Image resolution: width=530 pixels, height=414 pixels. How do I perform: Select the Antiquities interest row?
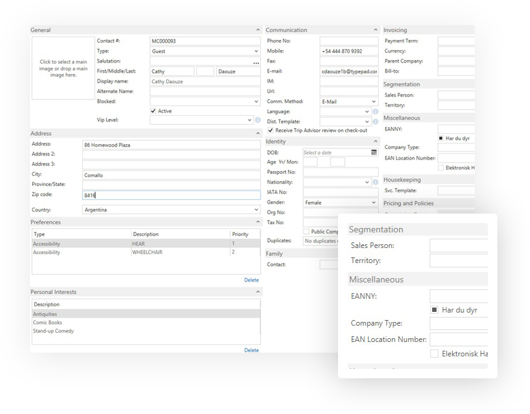point(146,314)
